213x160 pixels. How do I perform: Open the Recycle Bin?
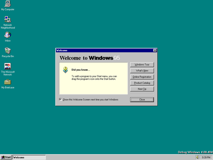tap(7, 51)
